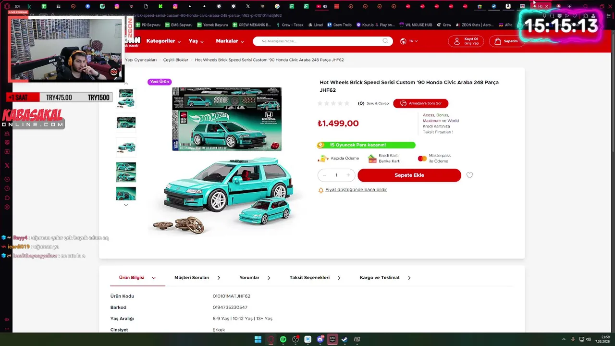This screenshot has height=346, width=615.
Task: Click the Kredi Kartı payment icon
Action: pyautogui.click(x=372, y=159)
